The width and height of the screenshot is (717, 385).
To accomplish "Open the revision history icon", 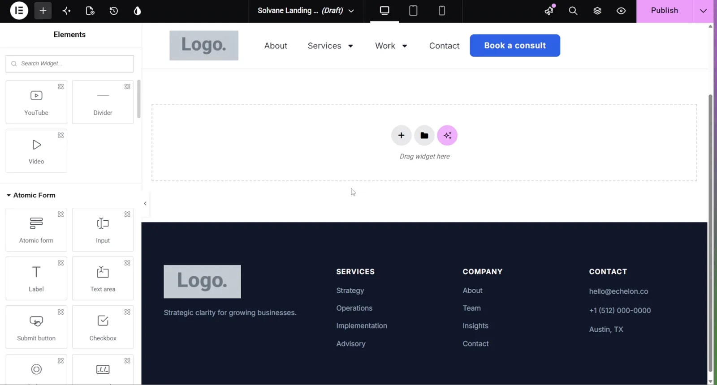I will [114, 11].
